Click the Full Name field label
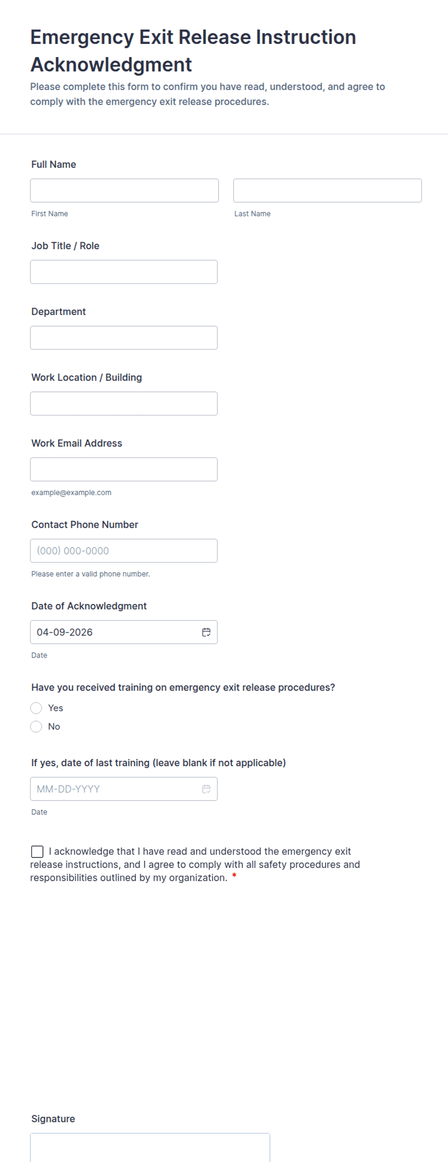This screenshot has width=448, height=1162. click(x=53, y=165)
